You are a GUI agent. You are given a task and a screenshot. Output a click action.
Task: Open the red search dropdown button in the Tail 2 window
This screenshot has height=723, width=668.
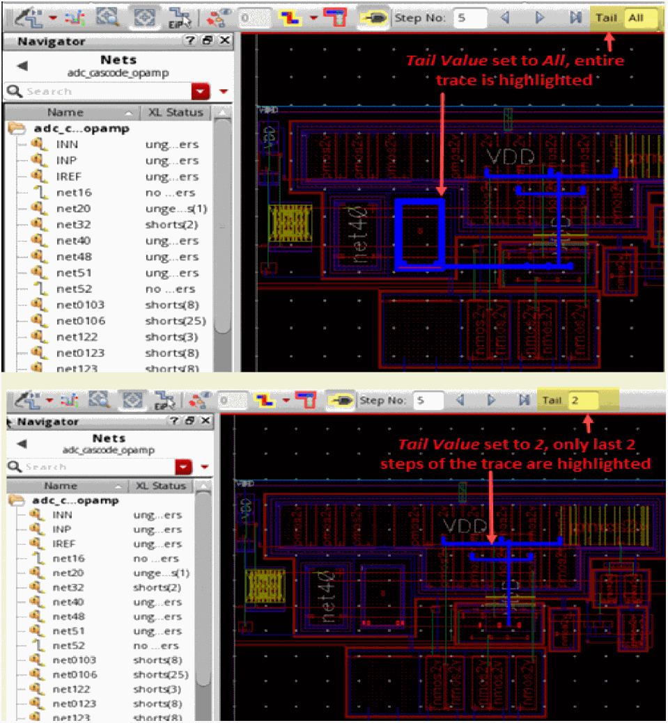click(184, 467)
